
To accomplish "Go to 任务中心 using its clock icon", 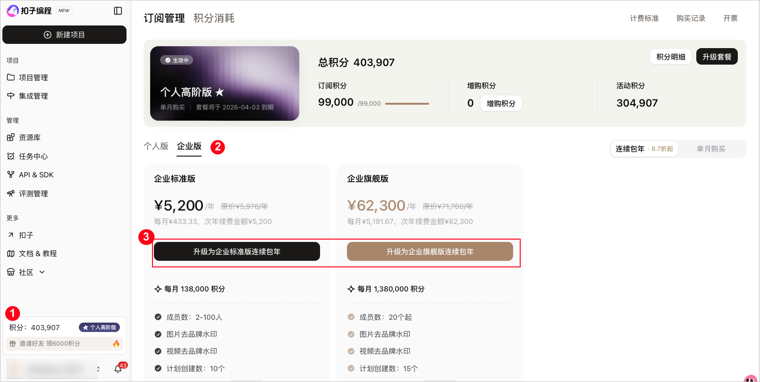I will tap(11, 156).
